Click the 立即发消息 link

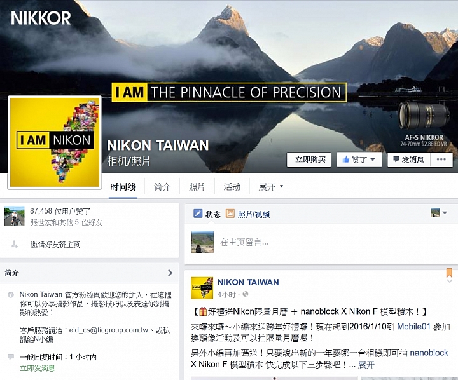pyautogui.click(x=38, y=369)
